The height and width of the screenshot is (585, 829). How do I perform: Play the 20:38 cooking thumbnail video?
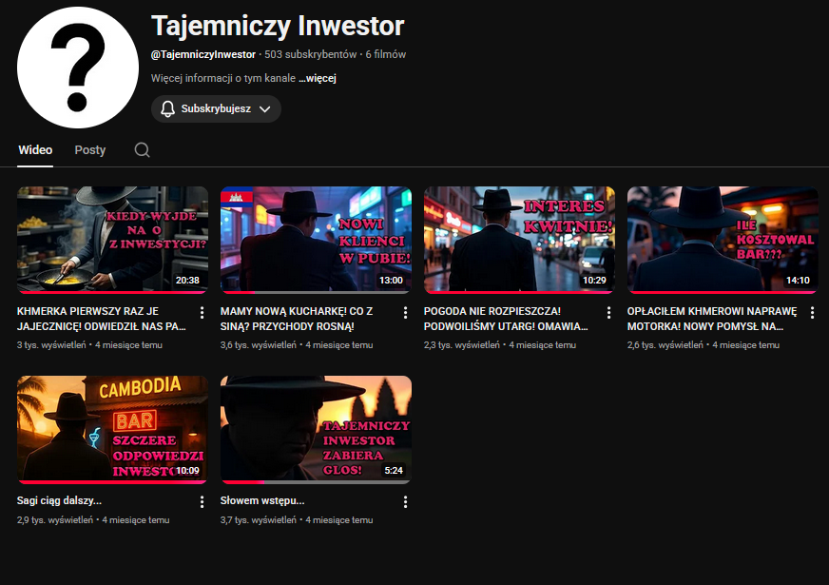112,239
